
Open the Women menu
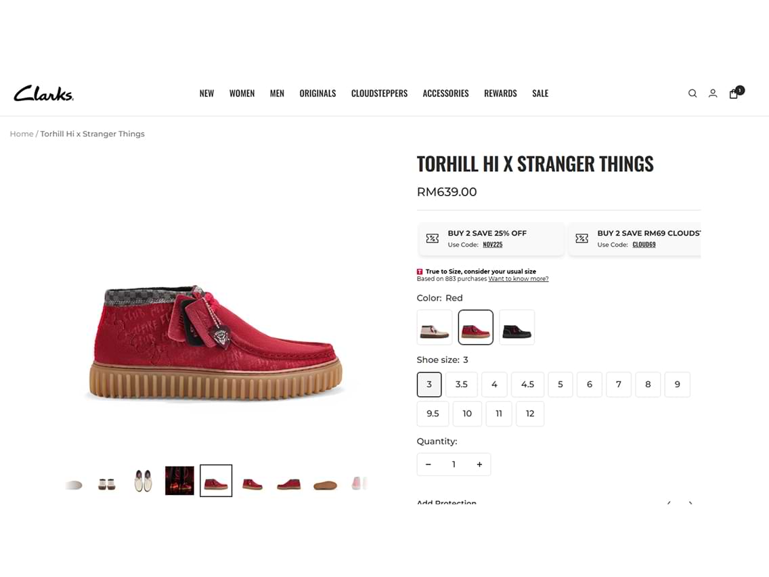[242, 93]
